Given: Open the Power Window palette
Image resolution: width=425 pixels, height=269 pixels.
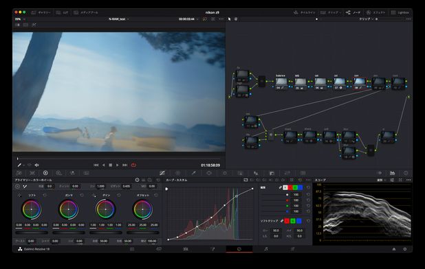Looking at the screenshot, I should [209, 173].
